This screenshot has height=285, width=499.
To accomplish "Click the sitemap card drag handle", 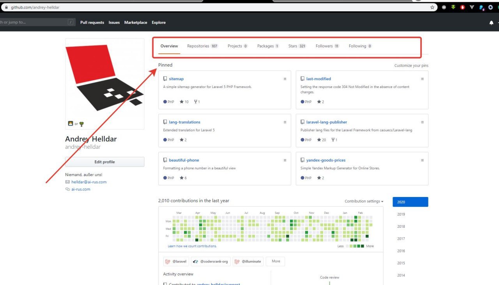I will pyautogui.click(x=285, y=79).
